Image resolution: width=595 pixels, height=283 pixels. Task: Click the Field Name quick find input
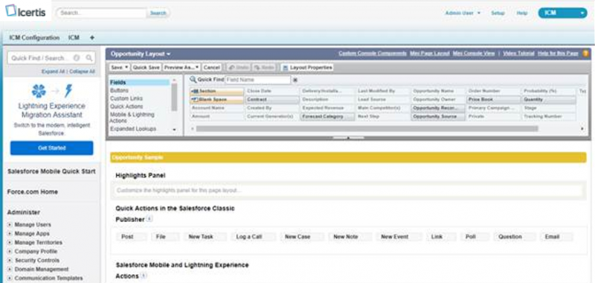pyautogui.click(x=257, y=80)
